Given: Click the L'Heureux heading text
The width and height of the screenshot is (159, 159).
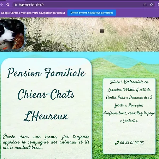Looking at the screenshot, I should (46, 116).
